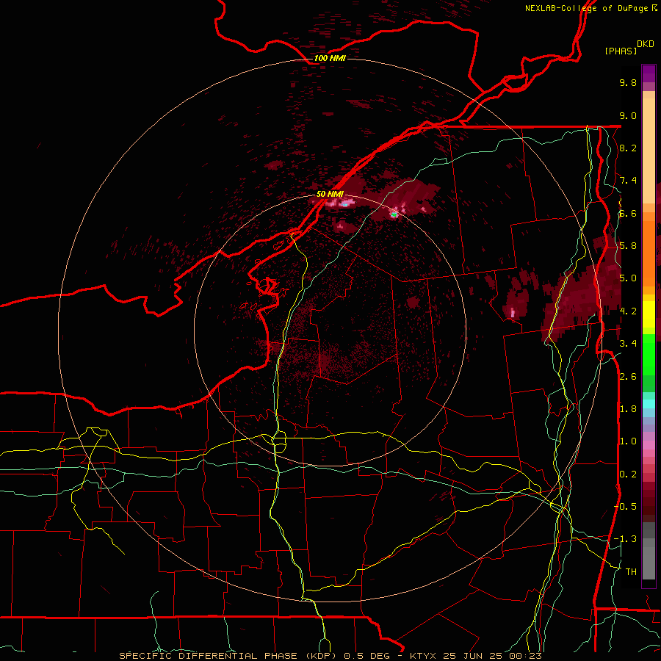The image size is (661, 661).
Task: Select the 8.2 value on color scale
Action: 628,148
